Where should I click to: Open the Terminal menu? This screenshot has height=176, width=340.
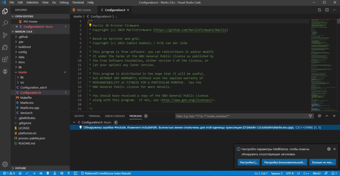point(78,2)
